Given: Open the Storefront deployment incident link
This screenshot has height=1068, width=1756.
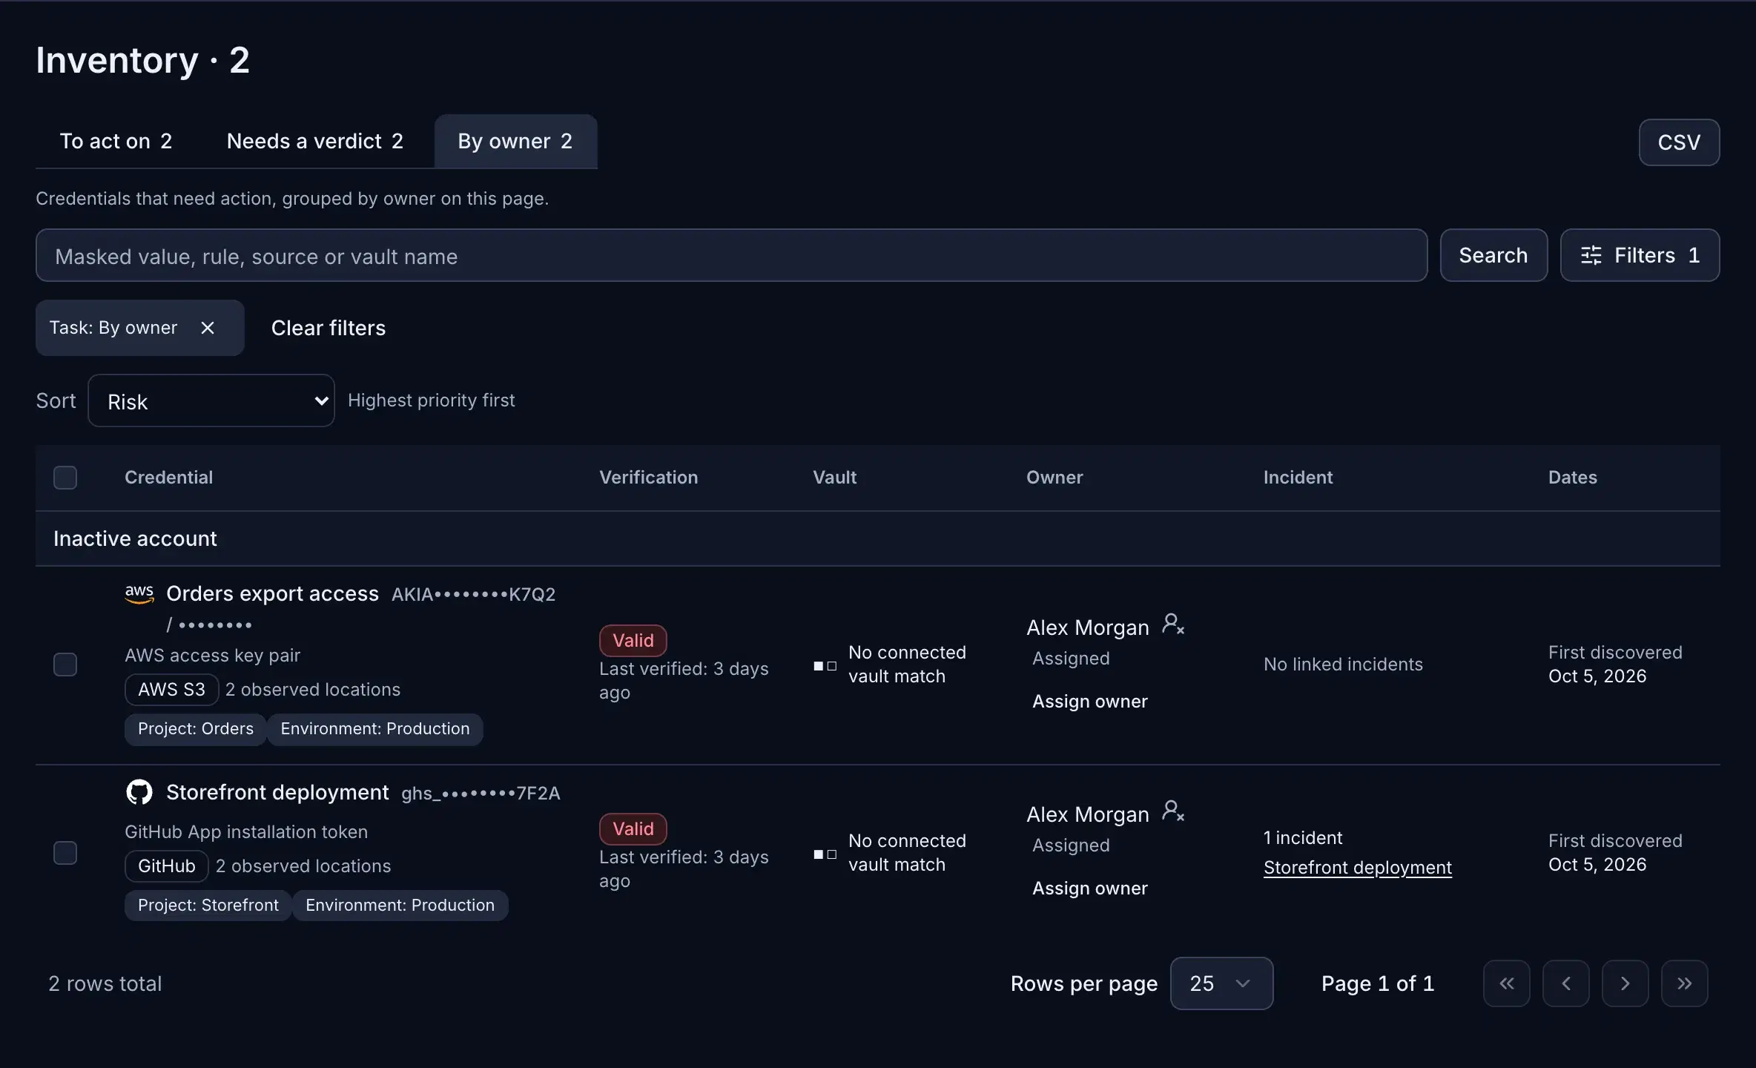Looking at the screenshot, I should 1358,867.
